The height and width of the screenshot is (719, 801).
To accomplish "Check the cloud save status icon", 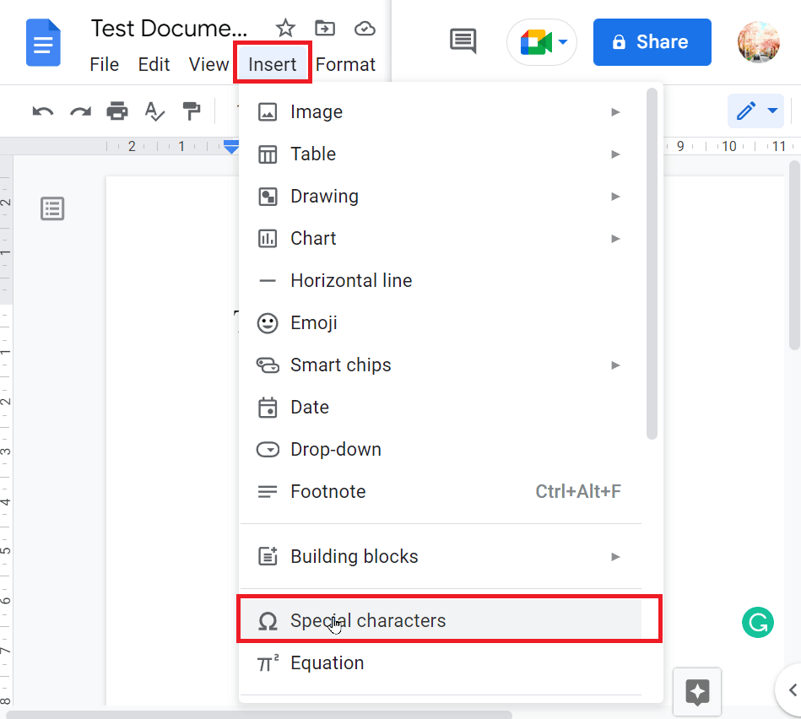I will tap(365, 29).
